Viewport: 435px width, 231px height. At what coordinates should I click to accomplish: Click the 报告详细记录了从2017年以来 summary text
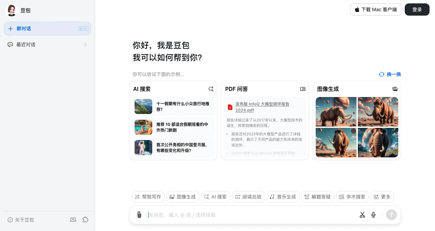pyautogui.click(x=264, y=123)
